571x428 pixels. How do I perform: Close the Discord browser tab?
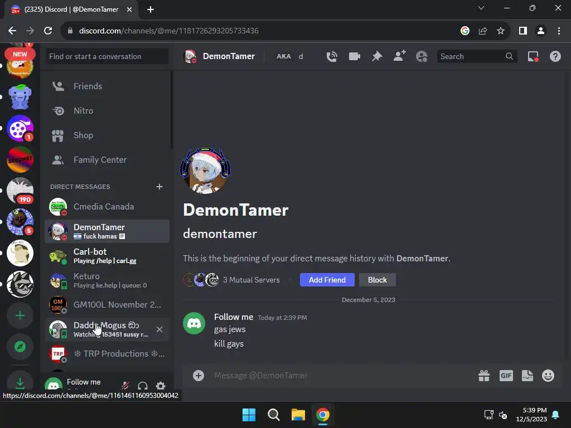coord(129,9)
